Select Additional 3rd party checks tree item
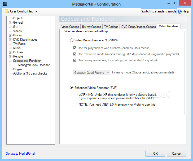The image size is (193, 161). [x=30, y=73]
